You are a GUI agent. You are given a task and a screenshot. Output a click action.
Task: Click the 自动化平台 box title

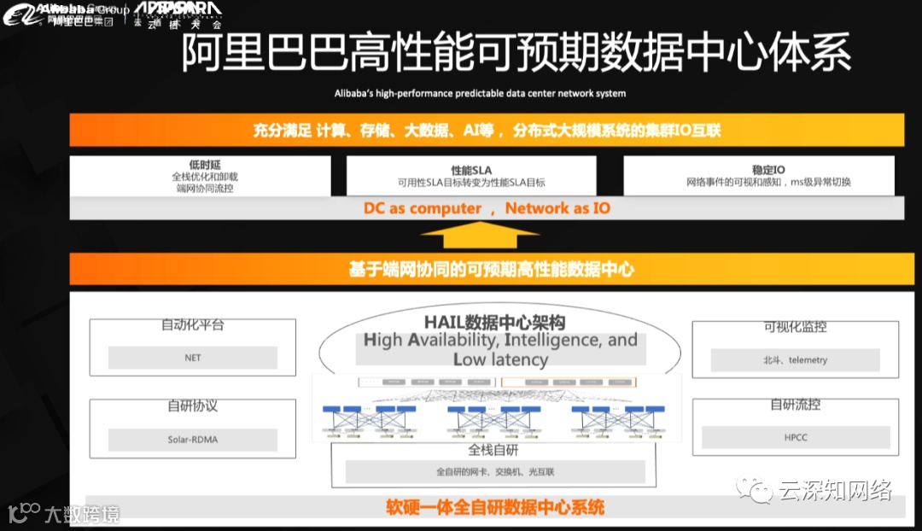(193, 324)
